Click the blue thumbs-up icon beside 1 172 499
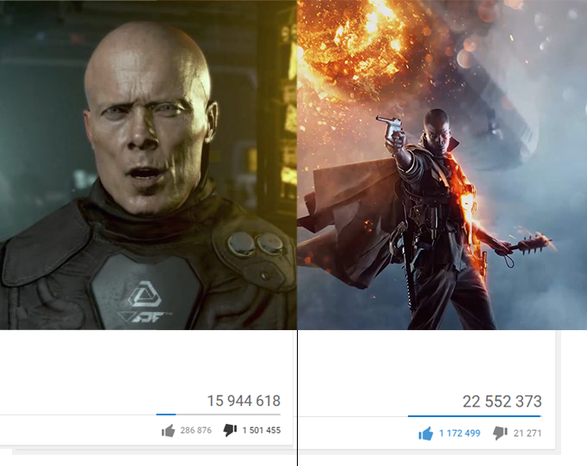 [426, 433]
